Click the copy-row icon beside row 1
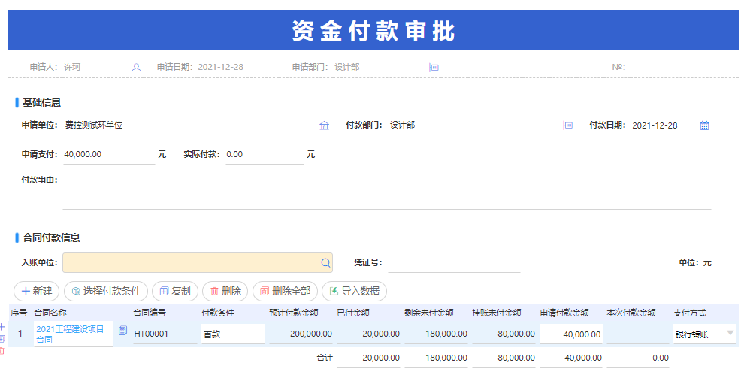The height and width of the screenshot is (381, 753). (2, 339)
